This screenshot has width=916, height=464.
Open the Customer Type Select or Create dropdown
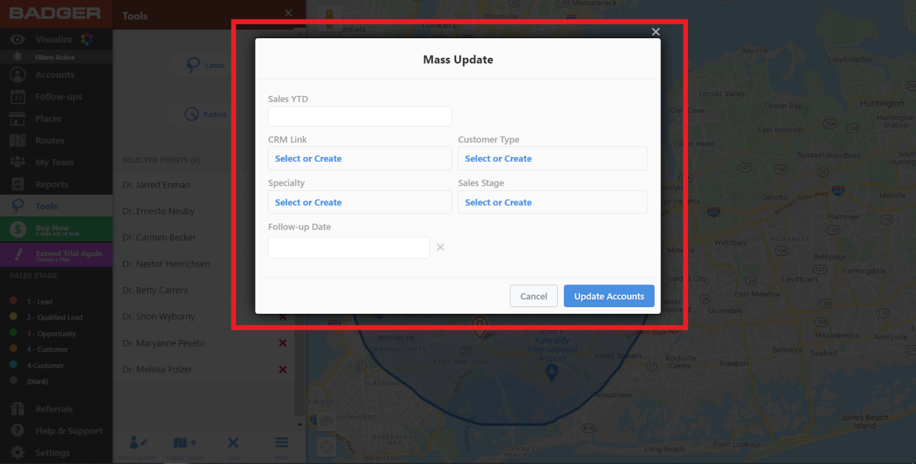click(x=553, y=158)
